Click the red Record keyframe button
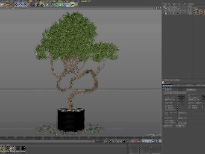 point(135,141)
